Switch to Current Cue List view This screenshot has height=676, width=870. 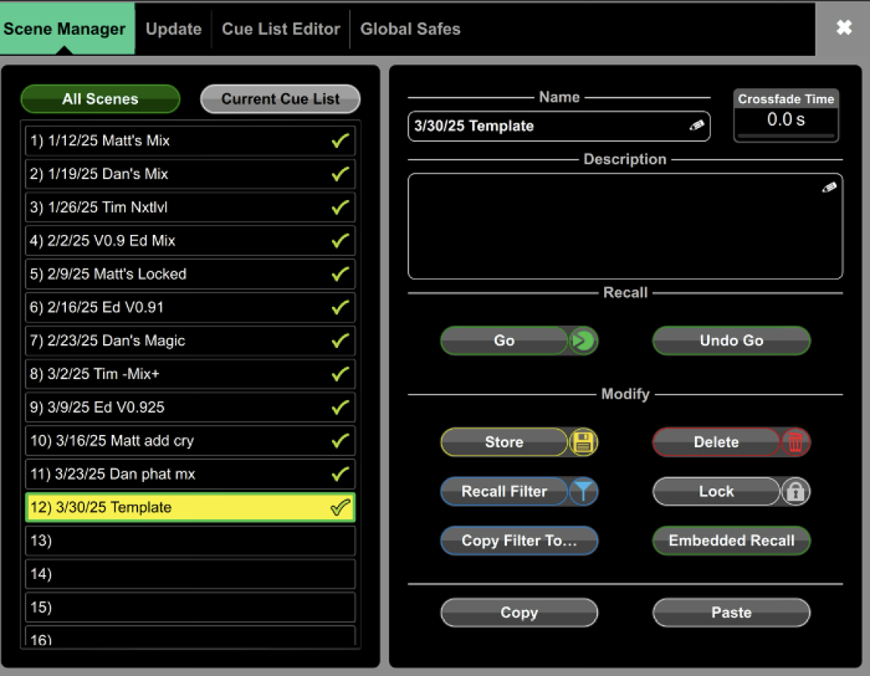280,99
